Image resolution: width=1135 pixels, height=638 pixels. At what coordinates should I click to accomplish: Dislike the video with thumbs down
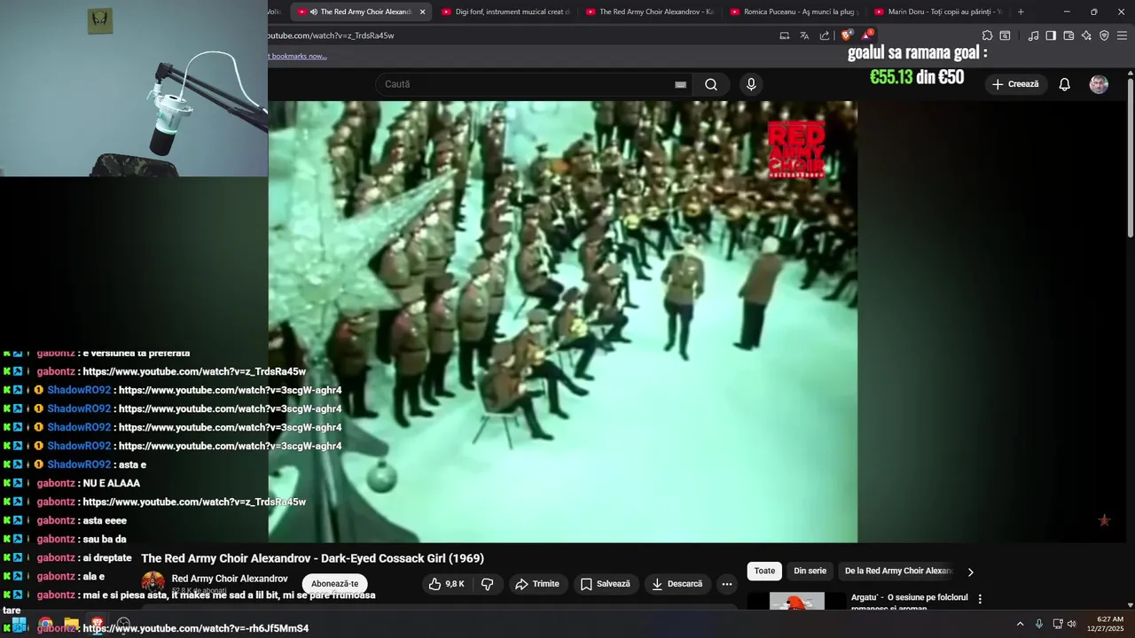[487, 584]
